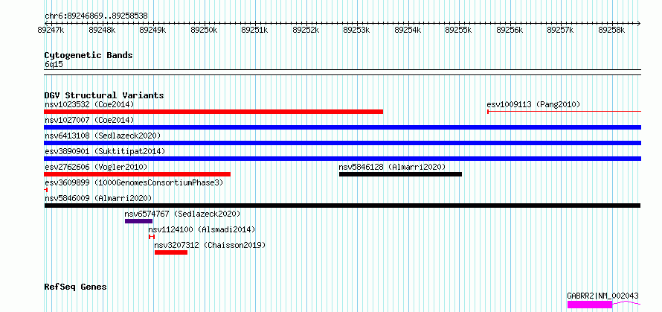
Task: Open nsv3207312 (Chaisson2019) label
Action: pos(210,245)
